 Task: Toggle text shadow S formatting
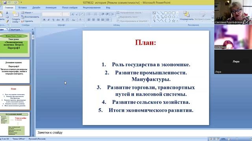tap(63, 20)
